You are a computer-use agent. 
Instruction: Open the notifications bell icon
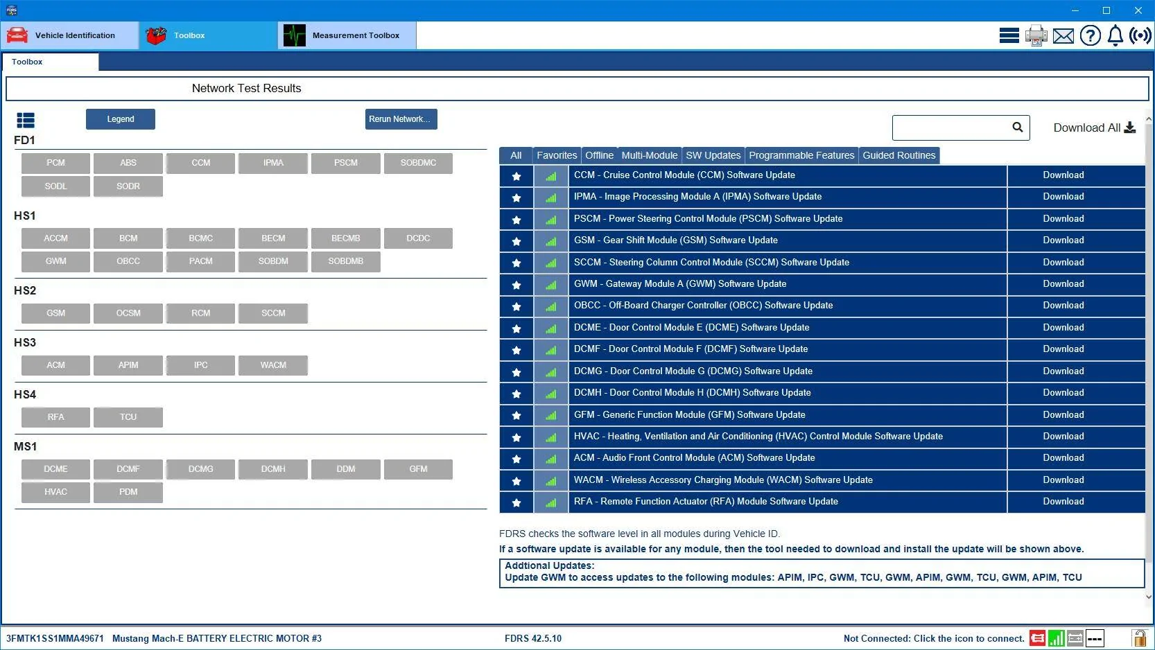click(1115, 35)
